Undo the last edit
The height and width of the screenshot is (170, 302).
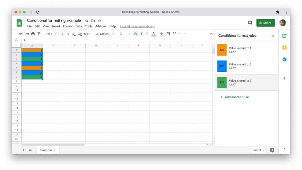point(21,34)
